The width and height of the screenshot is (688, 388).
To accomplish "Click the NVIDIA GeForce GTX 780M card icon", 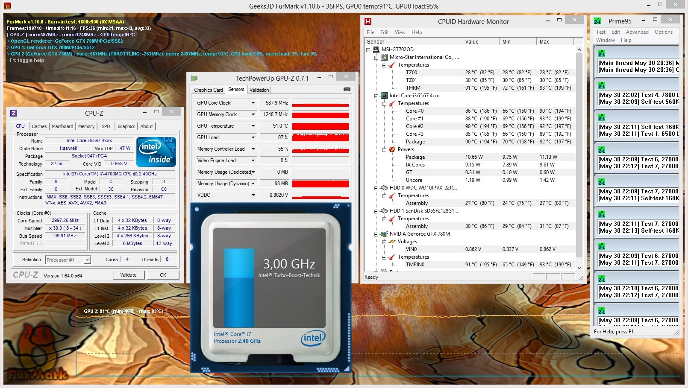I will 384,234.
